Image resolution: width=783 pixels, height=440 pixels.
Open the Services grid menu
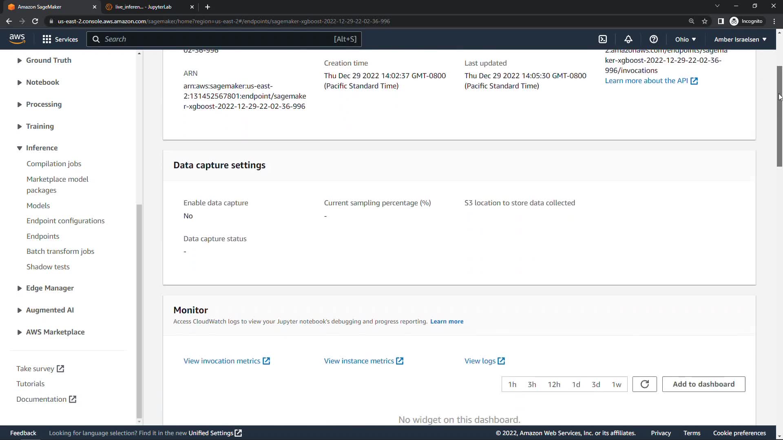point(60,39)
